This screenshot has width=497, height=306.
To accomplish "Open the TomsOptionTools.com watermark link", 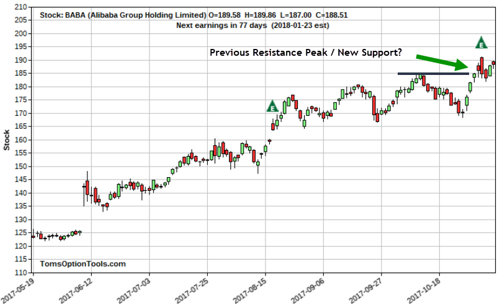I will [x=83, y=264].
